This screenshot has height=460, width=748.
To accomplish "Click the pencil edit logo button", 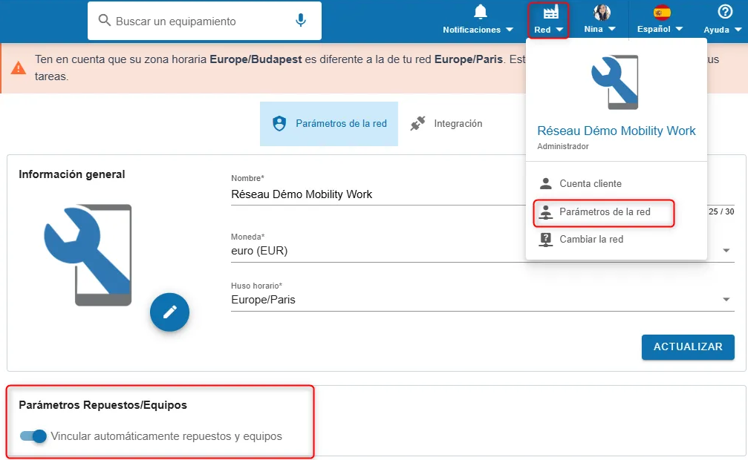I will 169,312.
